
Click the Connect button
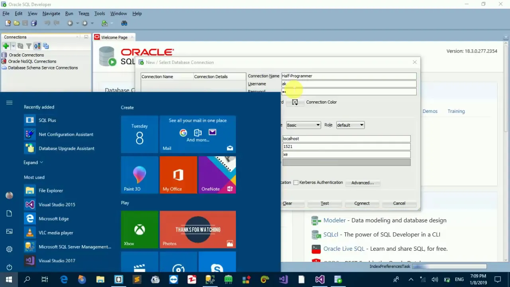362,203
